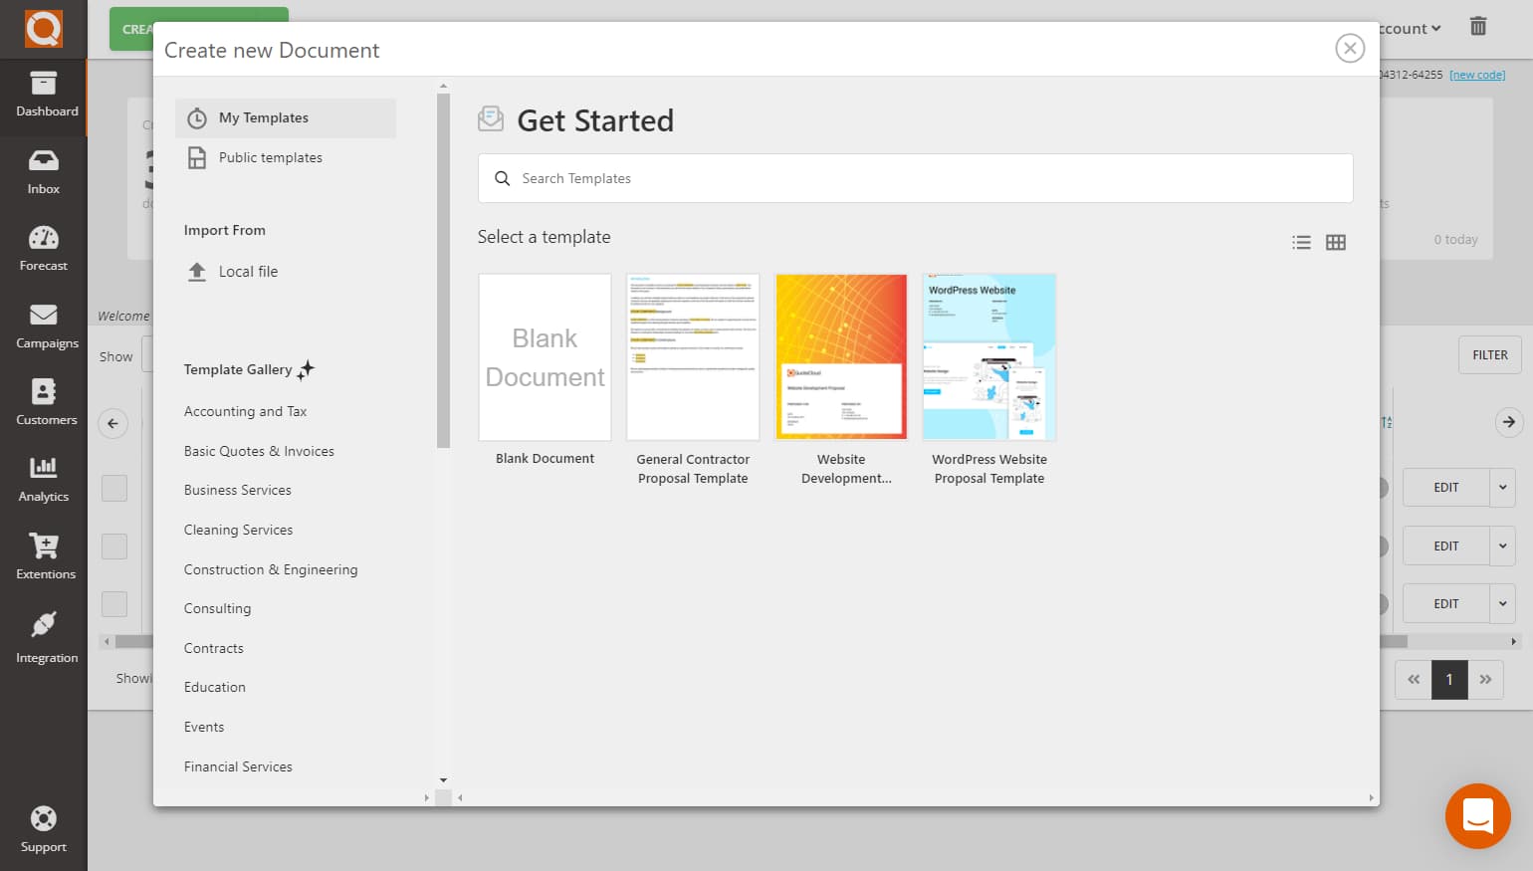The width and height of the screenshot is (1533, 871).
Task: Tick the third row checkbox
Action: click(x=114, y=604)
